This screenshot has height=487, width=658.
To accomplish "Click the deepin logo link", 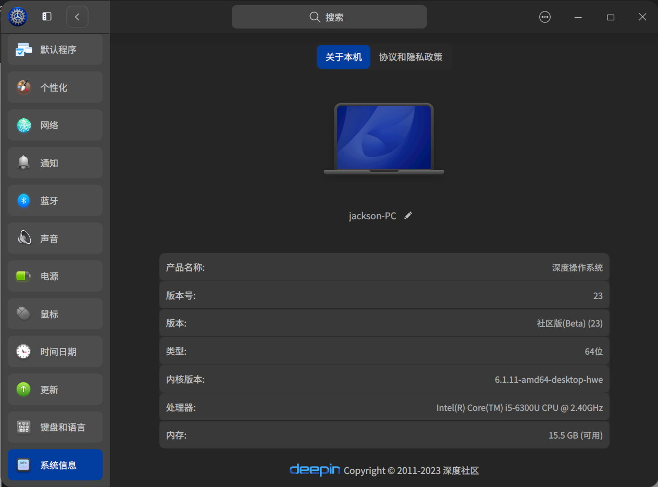I will coord(315,470).
